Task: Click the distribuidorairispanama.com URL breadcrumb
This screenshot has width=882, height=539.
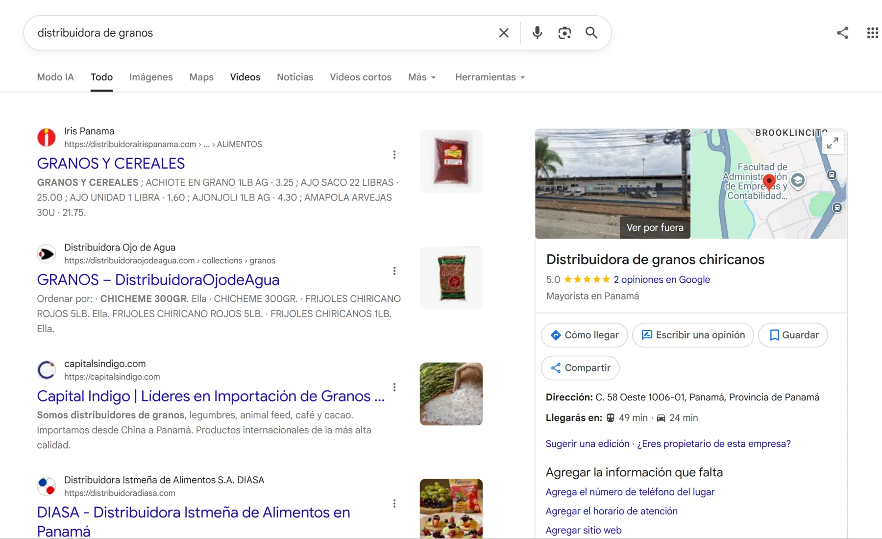Action: point(163,144)
